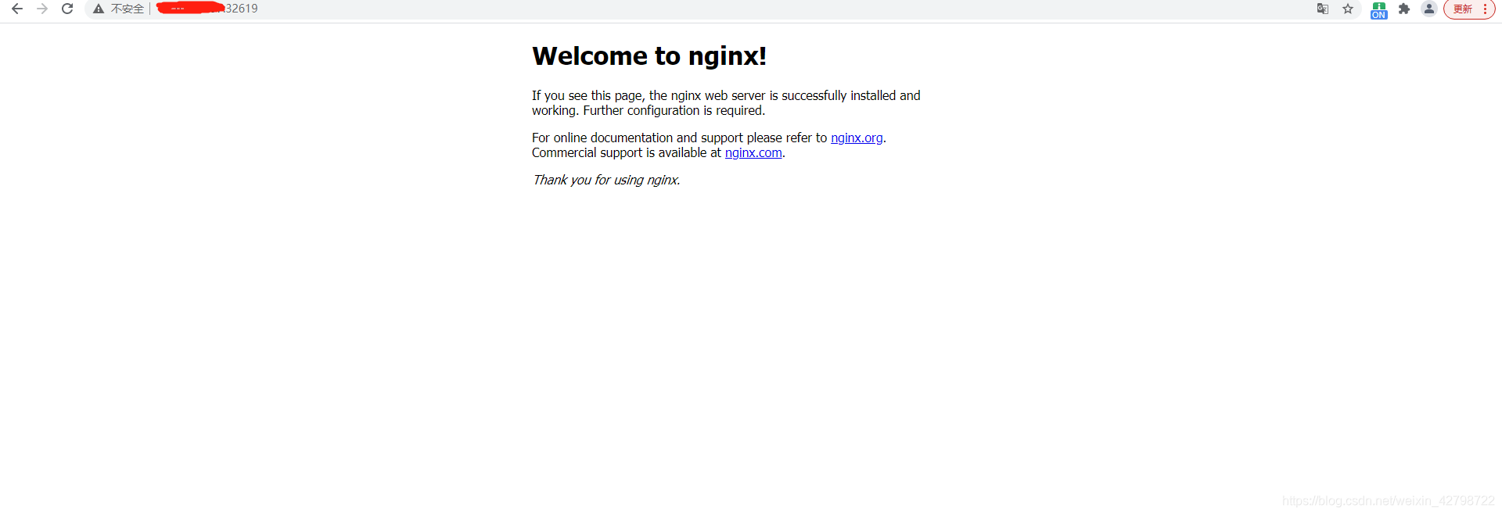Reload the nginx welcome page
1502x515 pixels.
tap(67, 9)
